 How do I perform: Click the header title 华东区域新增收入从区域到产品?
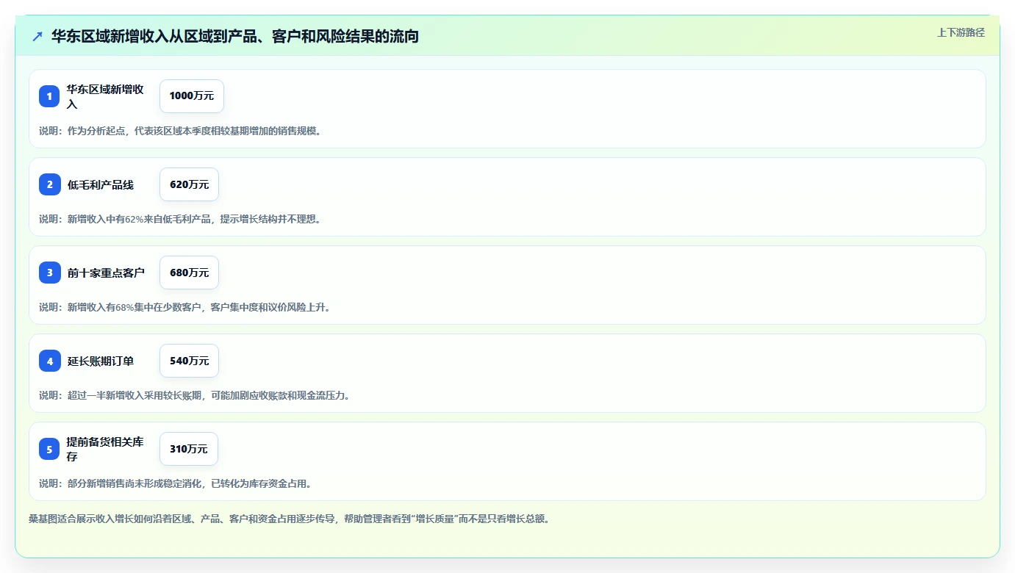(235, 36)
